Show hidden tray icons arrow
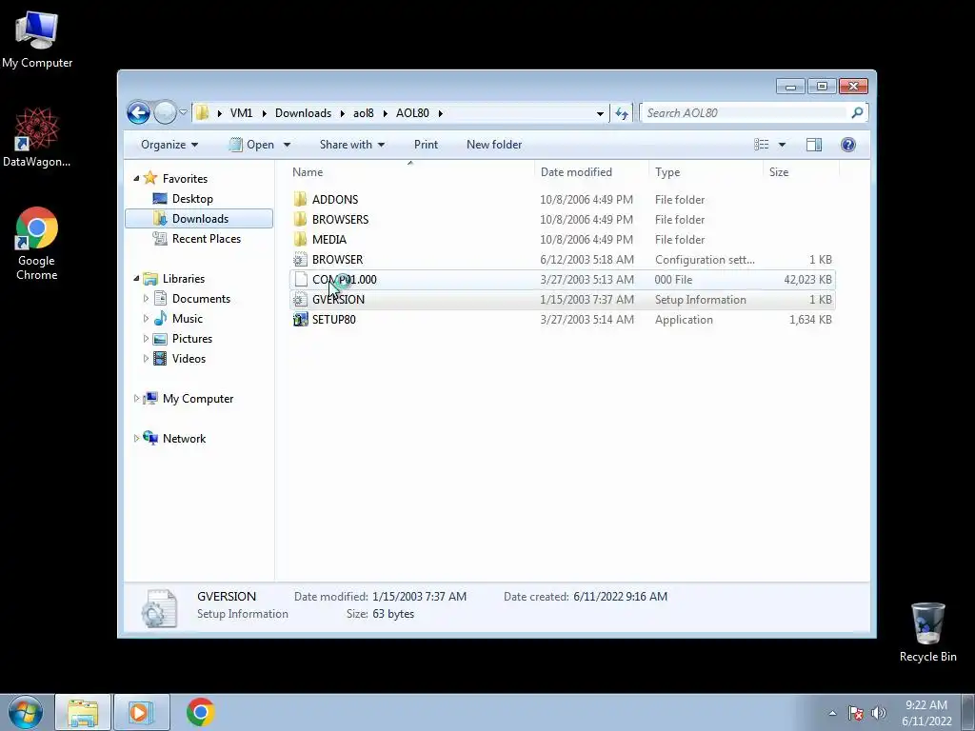Viewport: 975px width, 731px height. (x=832, y=713)
